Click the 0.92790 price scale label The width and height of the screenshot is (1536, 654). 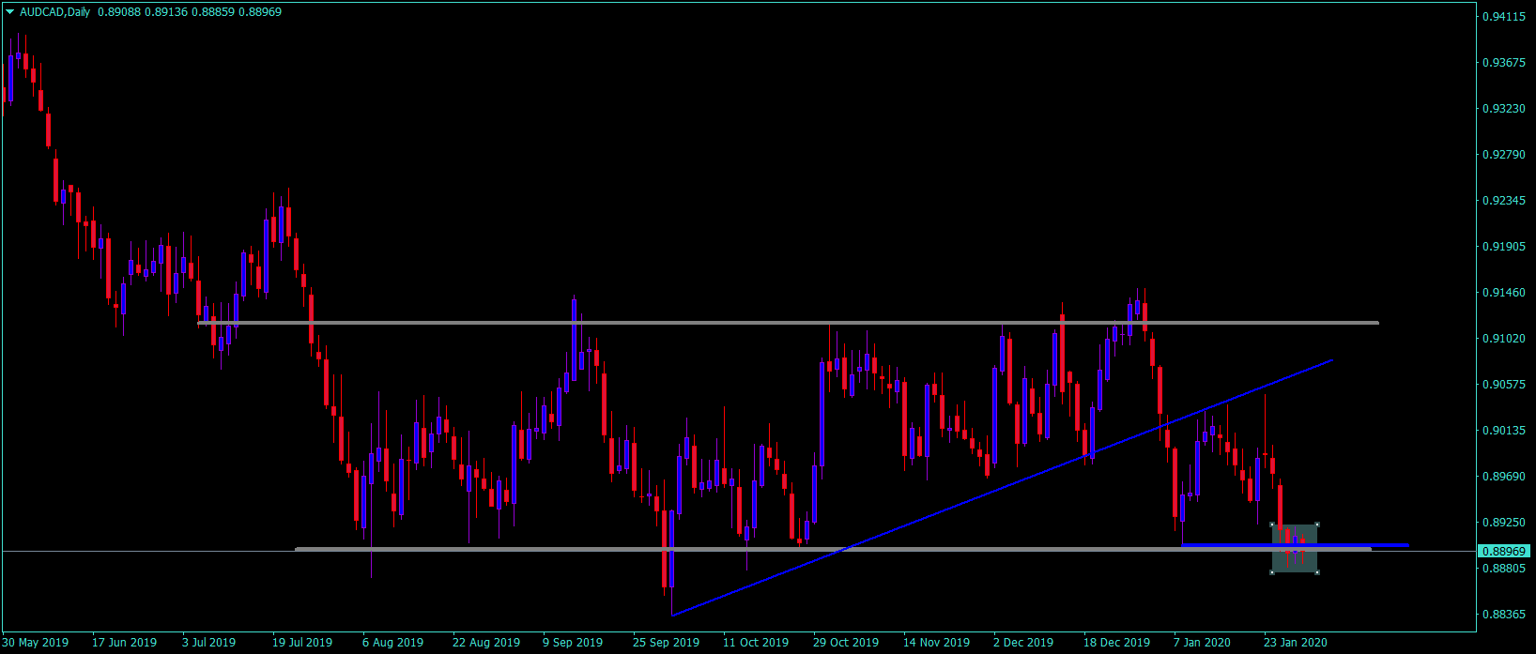point(1502,155)
